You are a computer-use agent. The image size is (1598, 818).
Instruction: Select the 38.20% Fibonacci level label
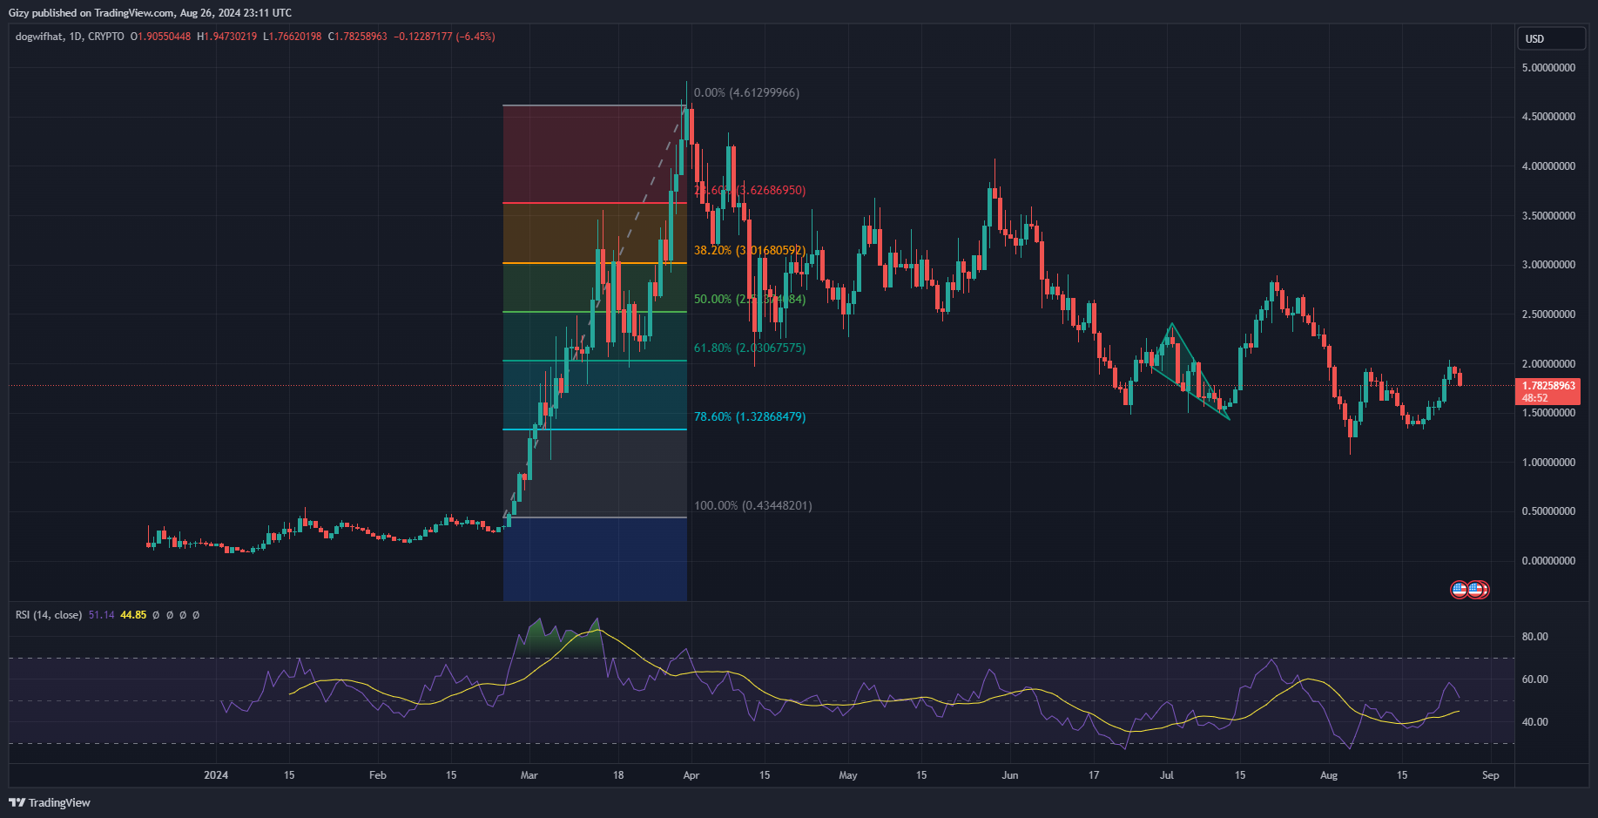(x=749, y=250)
